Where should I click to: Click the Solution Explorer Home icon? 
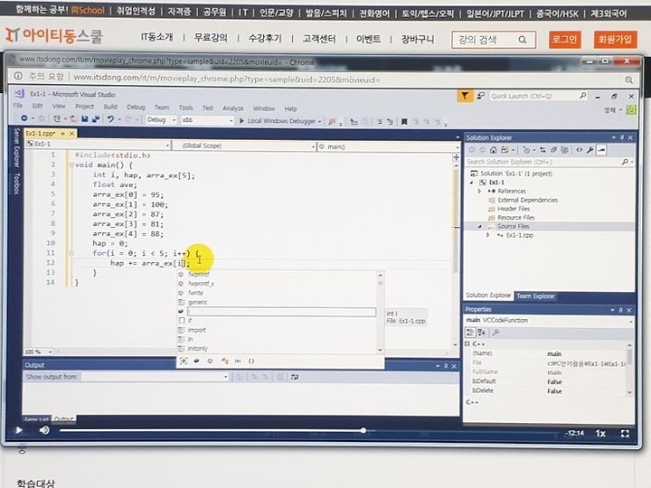pyautogui.click(x=494, y=150)
